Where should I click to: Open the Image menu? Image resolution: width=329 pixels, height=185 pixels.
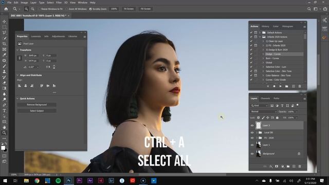24,3
